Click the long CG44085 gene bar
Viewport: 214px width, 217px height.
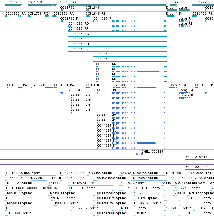point(118,5)
